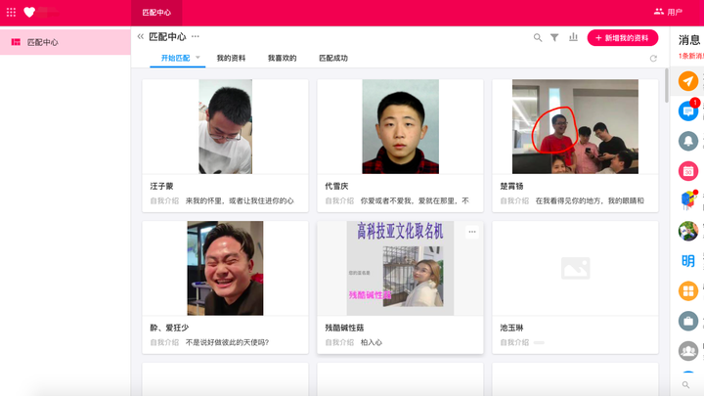The width and height of the screenshot is (704, 396).
Task: Open 楚霄扬 group photo card
Action: click(575, 126)
